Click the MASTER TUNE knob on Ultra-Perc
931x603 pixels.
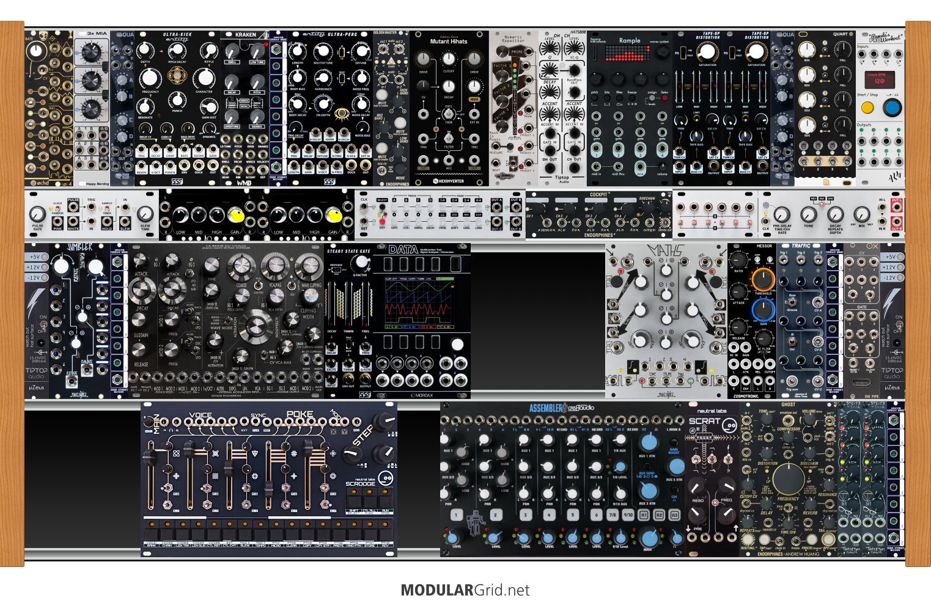coord(323,51)
